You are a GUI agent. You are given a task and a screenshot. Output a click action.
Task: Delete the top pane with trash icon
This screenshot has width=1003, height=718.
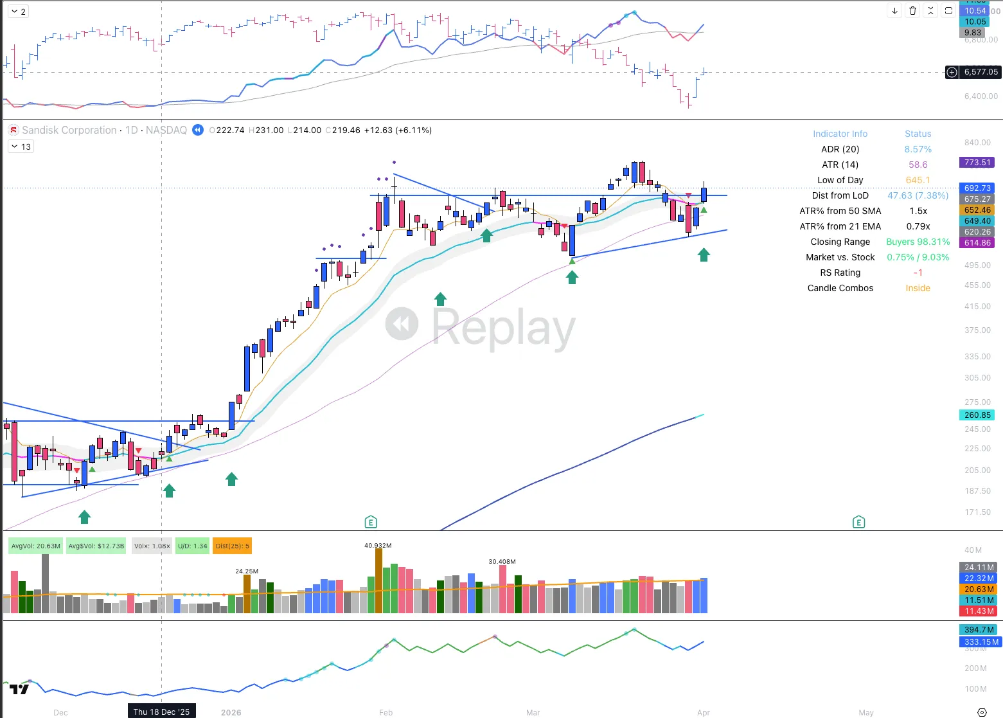click(912, 11)
